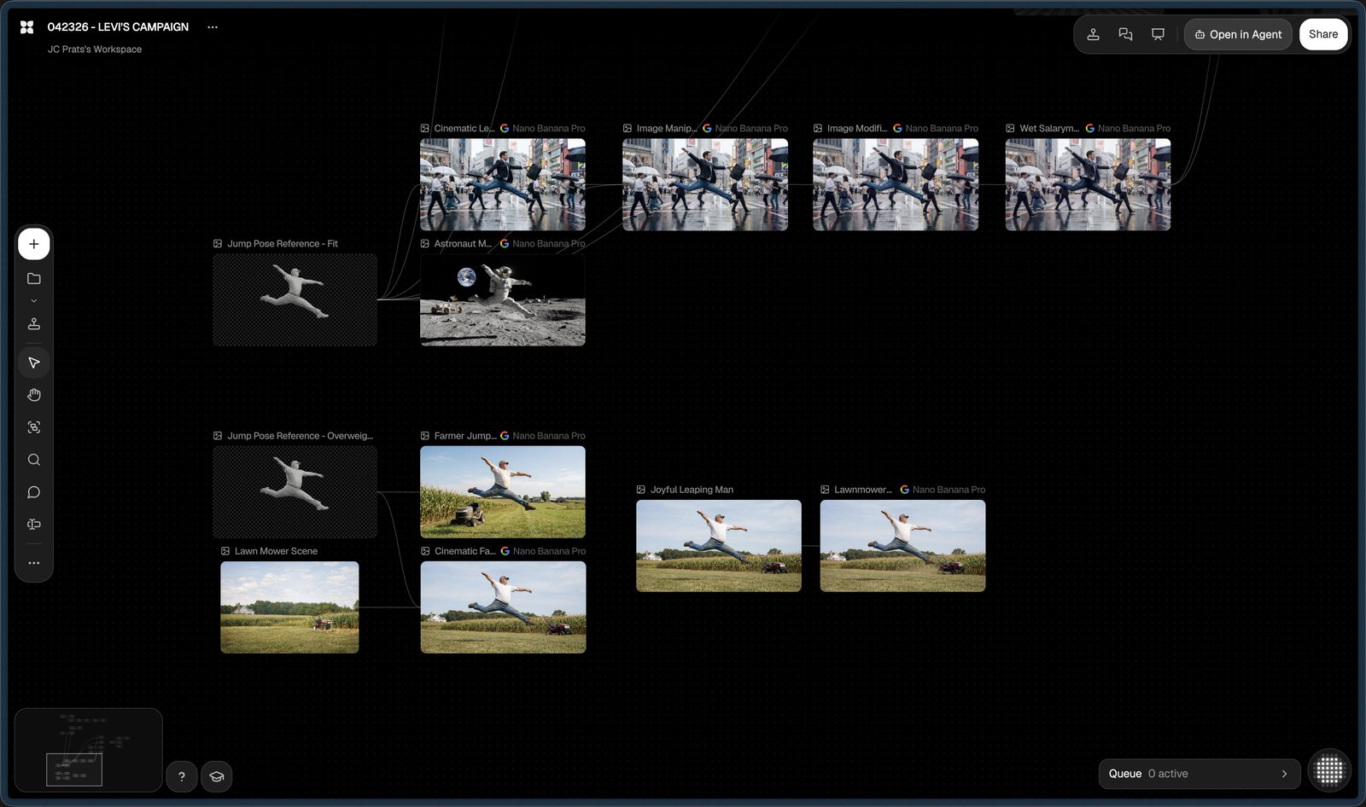Image resolution: width=1366 pixels, height=807 pixels.
Task: Click the plus add-node button in left toolbar
Action: pos(34,244)
